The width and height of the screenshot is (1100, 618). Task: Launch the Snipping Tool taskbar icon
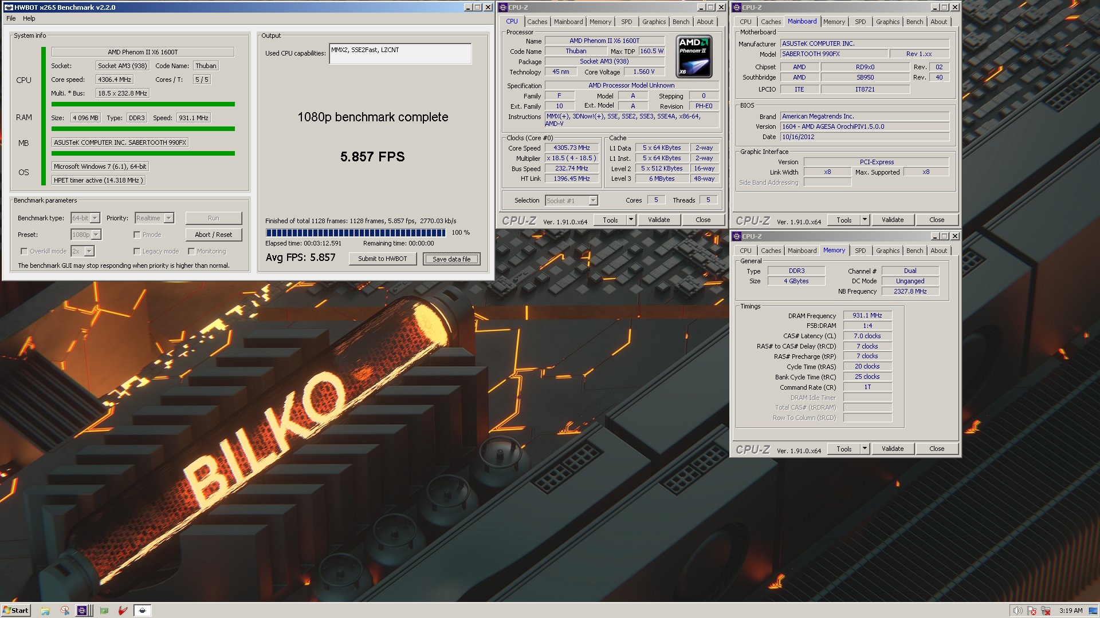[x=65, y=611]
